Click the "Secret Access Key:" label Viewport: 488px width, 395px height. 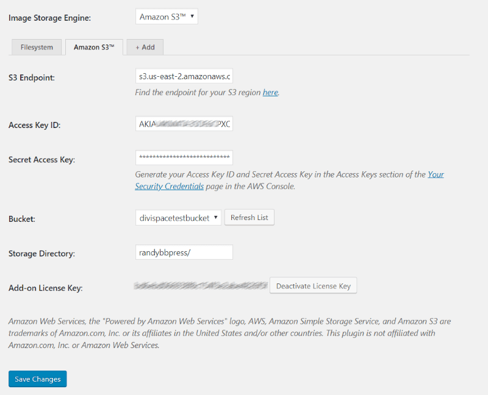point(41,160)
